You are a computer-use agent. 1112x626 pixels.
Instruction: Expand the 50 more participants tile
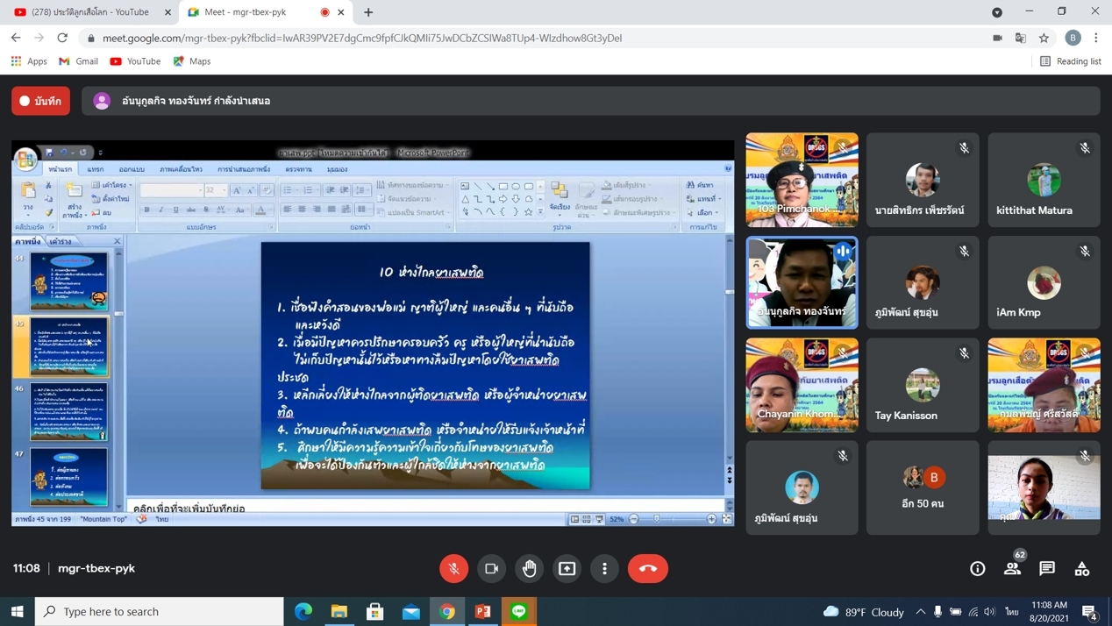coord(923,487)
